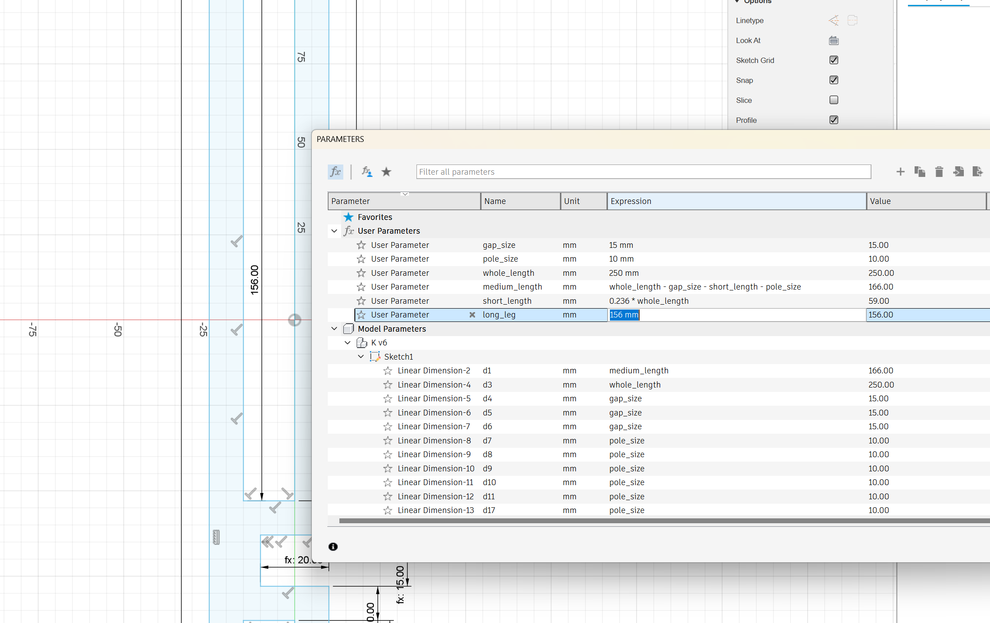The image size is (990, 623).
Task: Show user parameters filter icon
Action: point(367,172)
